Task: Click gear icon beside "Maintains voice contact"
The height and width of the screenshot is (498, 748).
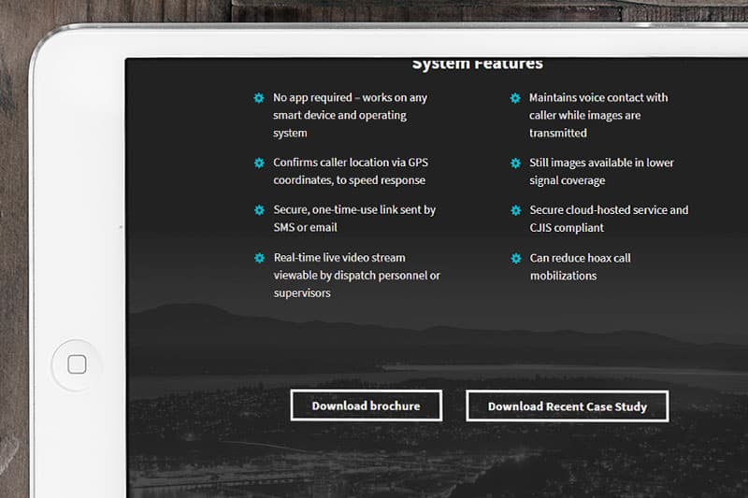Action: click(x=515, y=97)
